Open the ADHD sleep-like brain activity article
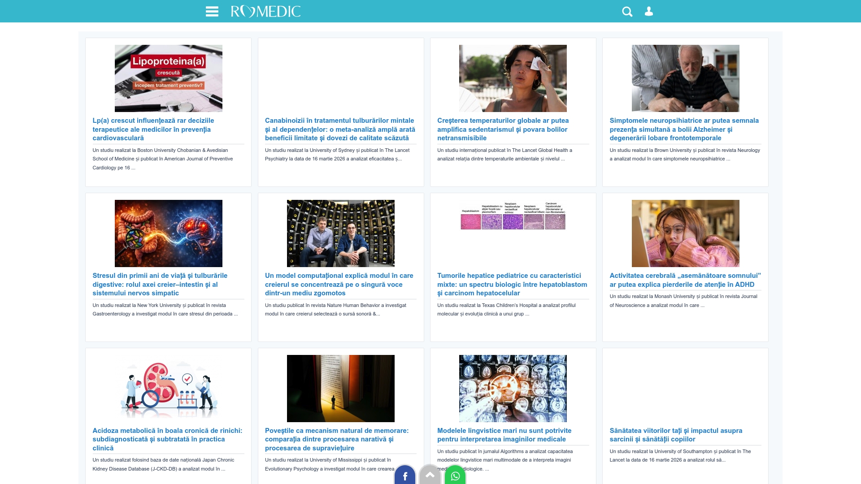 tap(685, 280)
